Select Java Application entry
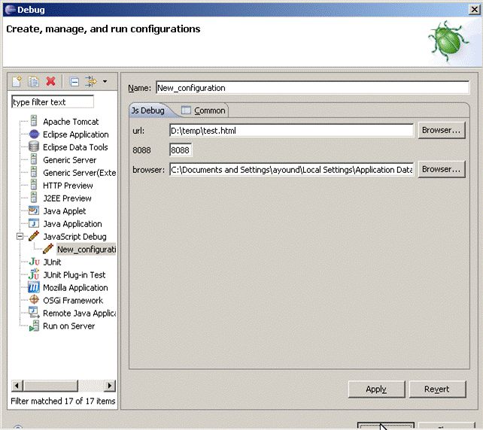This screenshot has height=430, width=483. [72, 224]
